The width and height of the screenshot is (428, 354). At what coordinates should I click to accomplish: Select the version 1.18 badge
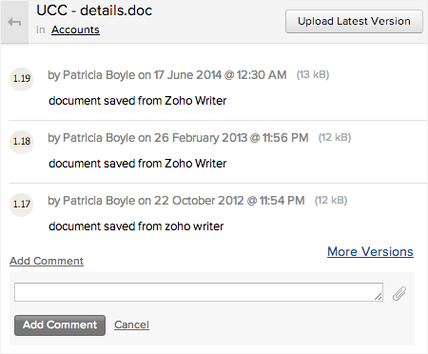pos(22,142)
